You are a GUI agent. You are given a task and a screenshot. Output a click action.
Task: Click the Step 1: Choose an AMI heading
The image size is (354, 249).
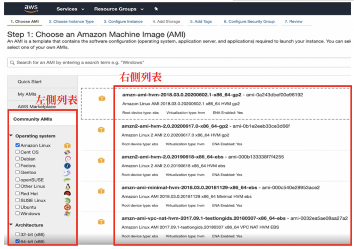pos(96,35)
